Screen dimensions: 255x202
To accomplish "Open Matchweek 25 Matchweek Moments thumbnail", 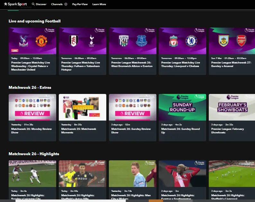I will (x=82, y=107).
